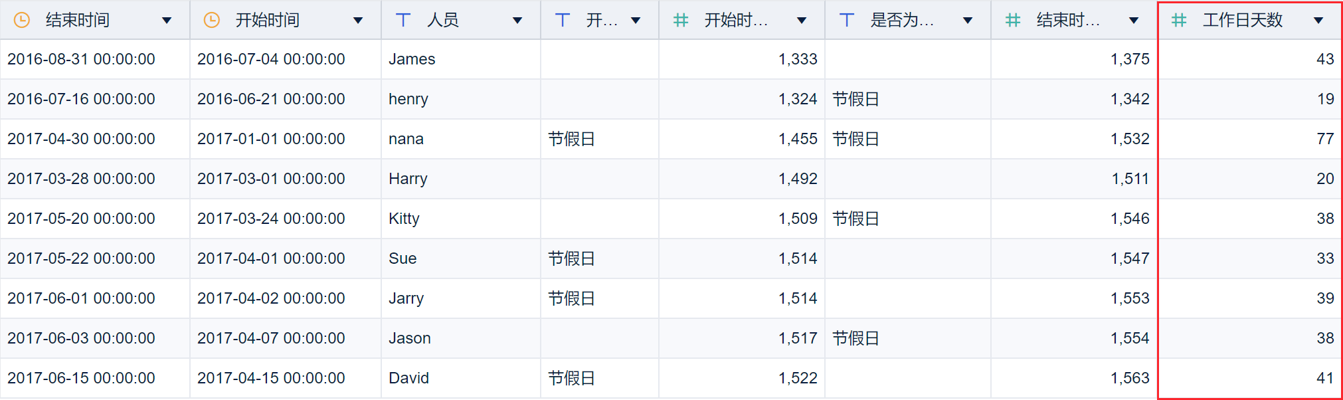Select the cell containing James

point(412,59)
